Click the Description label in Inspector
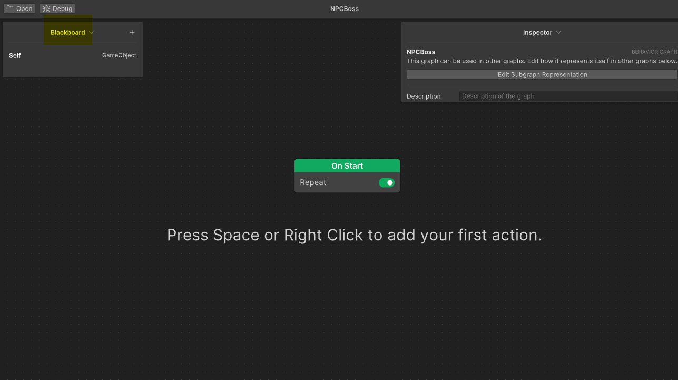 click(424, 96)
